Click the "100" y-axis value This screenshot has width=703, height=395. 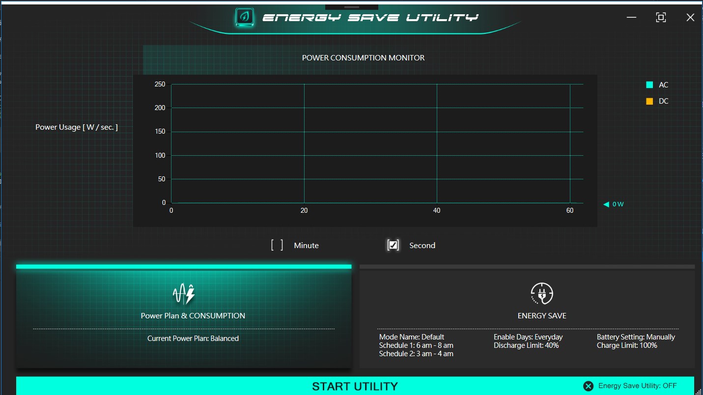tap(160, 155)
